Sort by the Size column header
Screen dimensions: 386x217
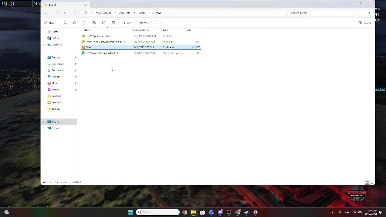[x=193, y=30]
